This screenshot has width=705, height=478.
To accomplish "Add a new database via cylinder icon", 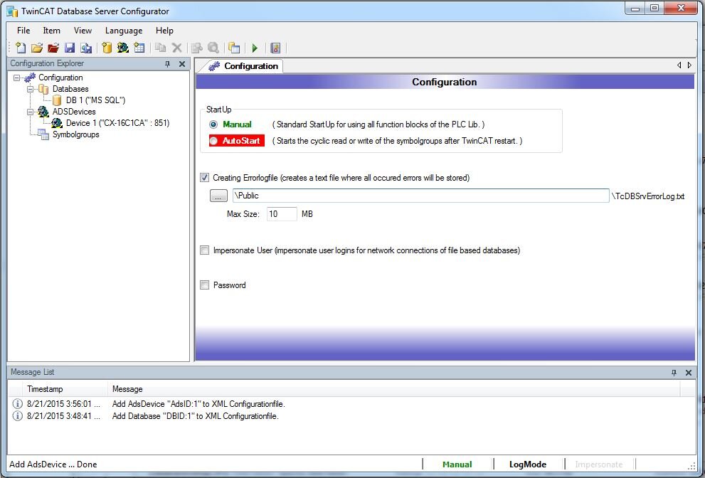I will 107,48.
